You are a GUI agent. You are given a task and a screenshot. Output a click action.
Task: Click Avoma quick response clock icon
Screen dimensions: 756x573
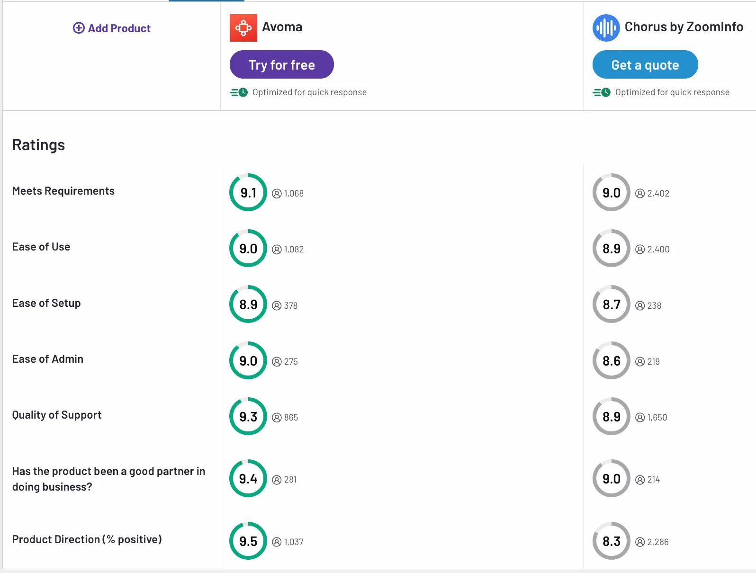[239, 92]
